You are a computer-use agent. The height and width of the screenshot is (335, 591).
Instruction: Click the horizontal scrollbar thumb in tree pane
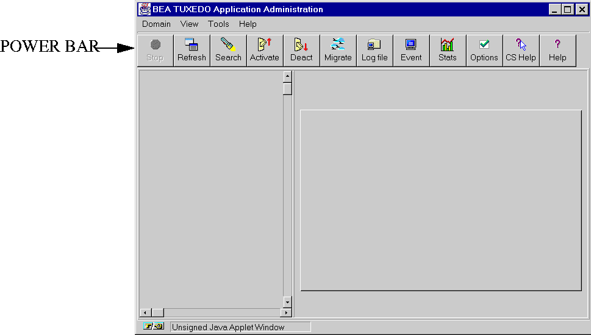157,312
